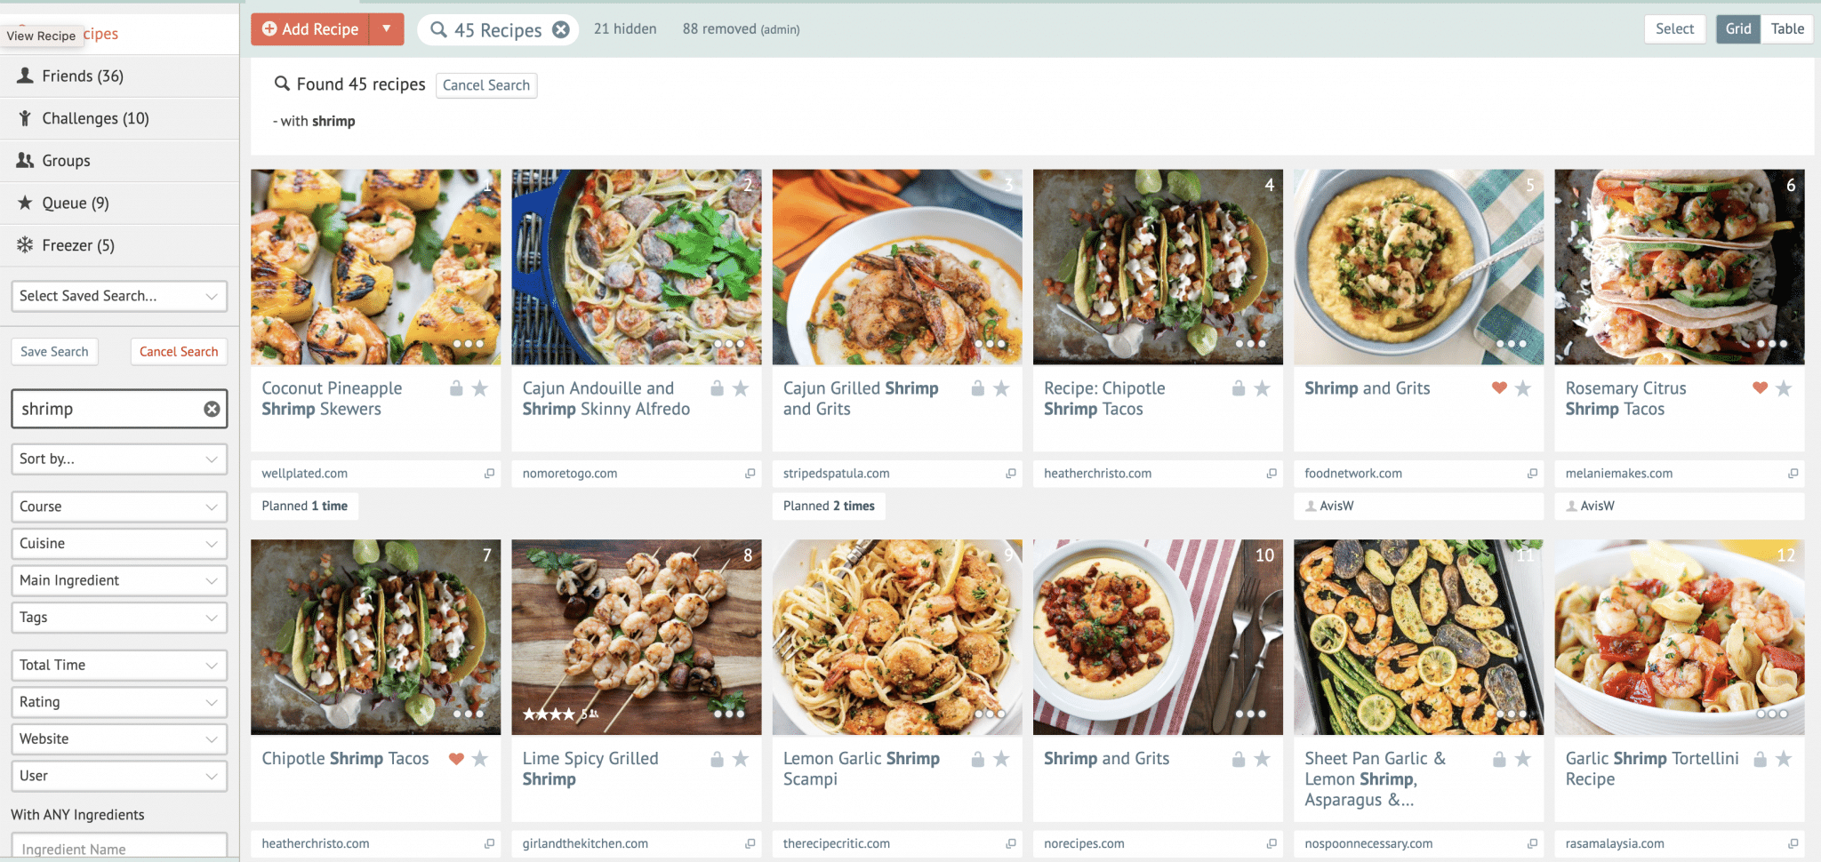Viewport: 1821px width, 862px height.
Task: Click Save Search button
Action: (54, 352)
